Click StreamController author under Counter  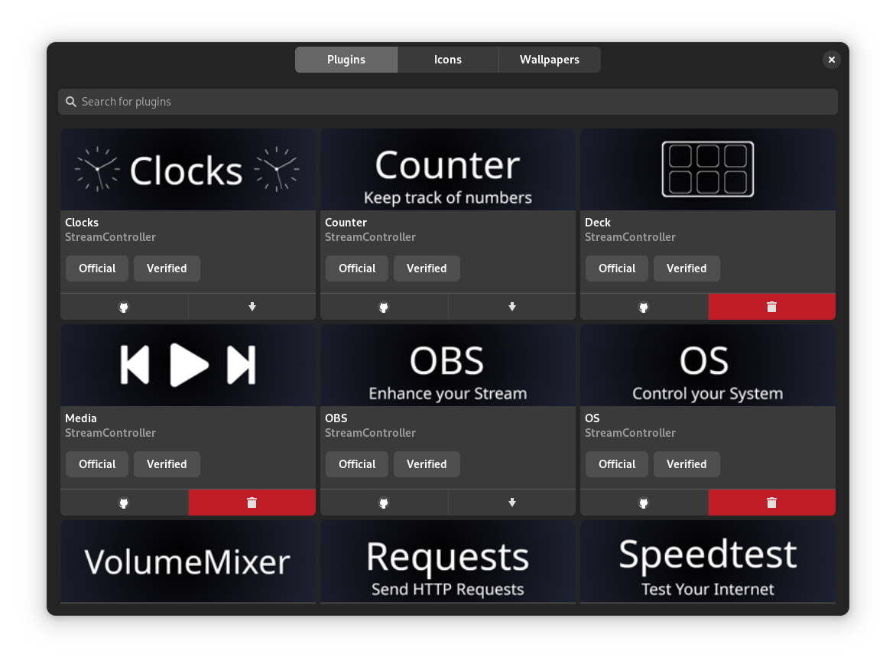[x=370, y=237]
